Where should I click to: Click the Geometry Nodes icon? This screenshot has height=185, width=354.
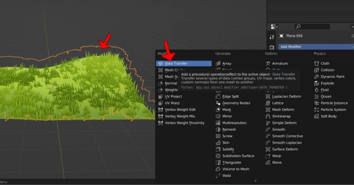[218, 103]
